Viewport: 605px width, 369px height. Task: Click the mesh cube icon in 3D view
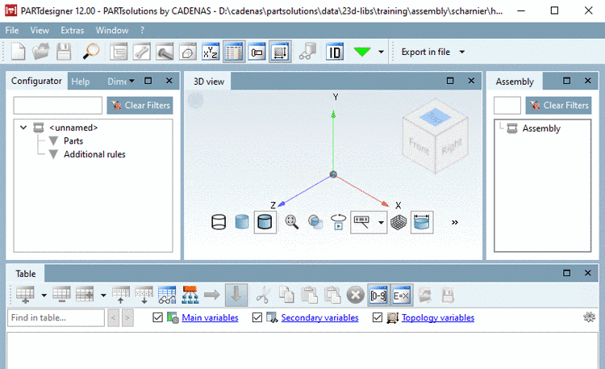pyautogui.click(x=398, y=222)
